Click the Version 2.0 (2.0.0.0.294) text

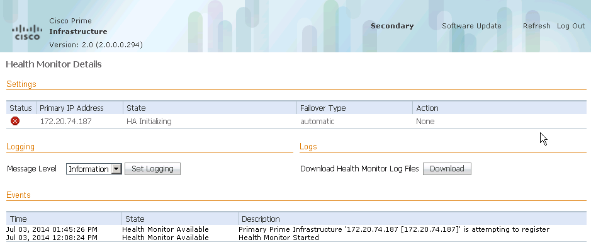96,45
